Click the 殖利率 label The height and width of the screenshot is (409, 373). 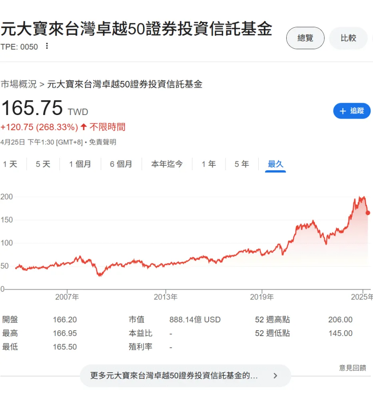pos(140,347)
